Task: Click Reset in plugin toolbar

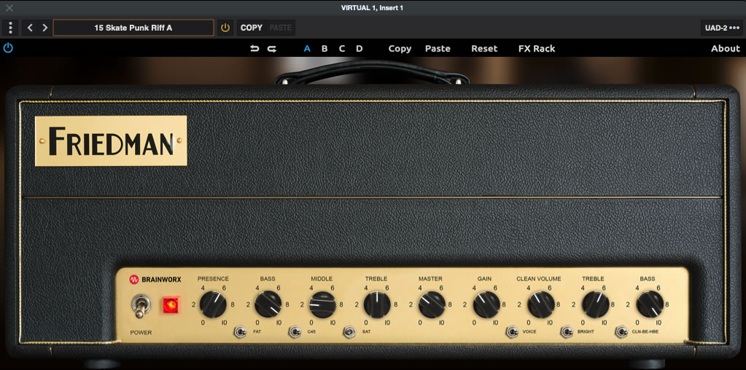Action: pyautogui.click(x=484, y=49)
